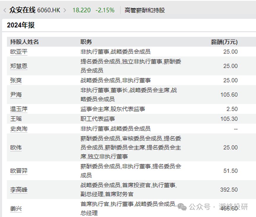
Task: Open profile link for 尹海
Action: point(16,94)
